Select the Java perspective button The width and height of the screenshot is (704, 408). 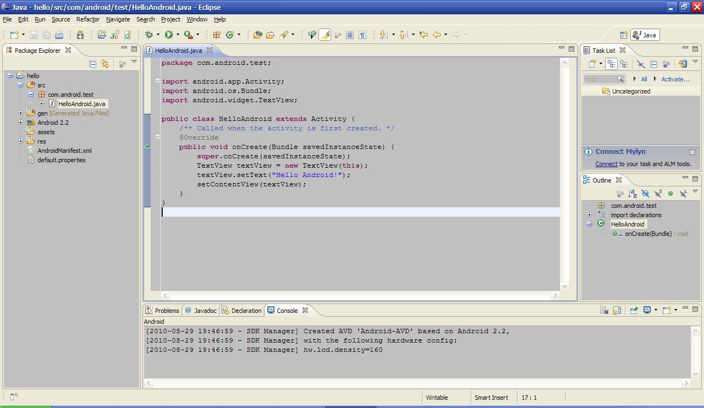645,35
